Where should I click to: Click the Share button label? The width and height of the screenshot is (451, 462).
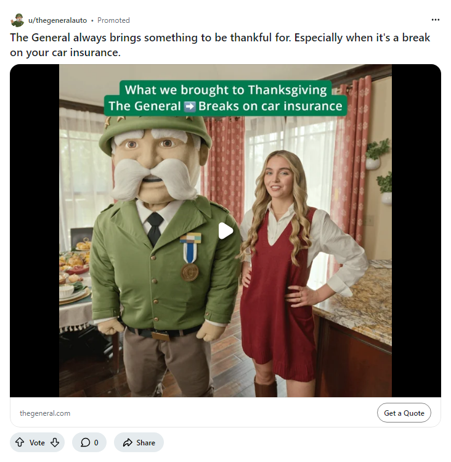click(146, 442)
